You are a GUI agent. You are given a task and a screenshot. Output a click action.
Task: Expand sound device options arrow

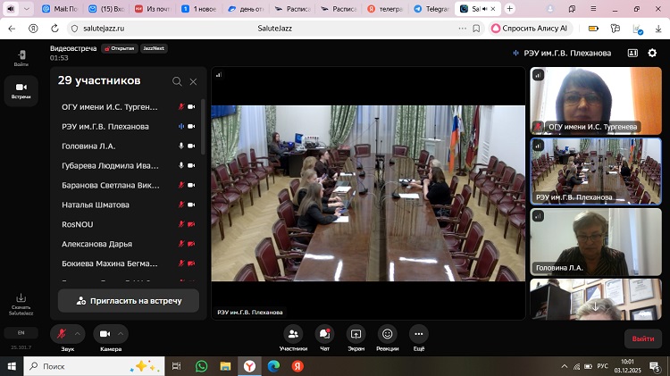click(x=78, y=334)
